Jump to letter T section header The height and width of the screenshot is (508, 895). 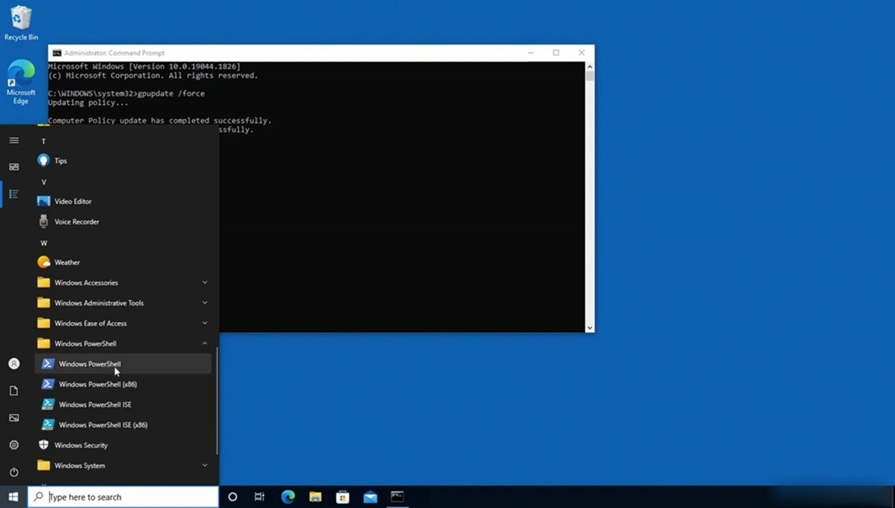tap(44, 141)
